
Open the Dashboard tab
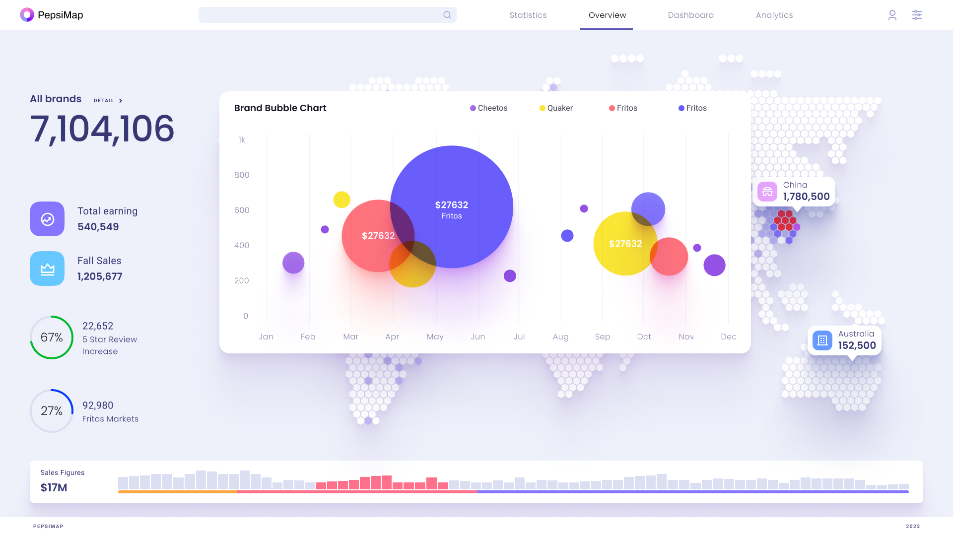tap(690, 15)
